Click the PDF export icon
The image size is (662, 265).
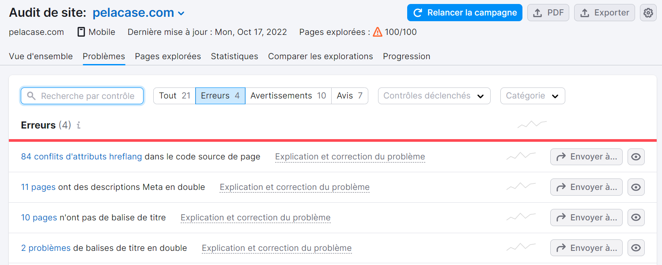(x=537, y=12)
